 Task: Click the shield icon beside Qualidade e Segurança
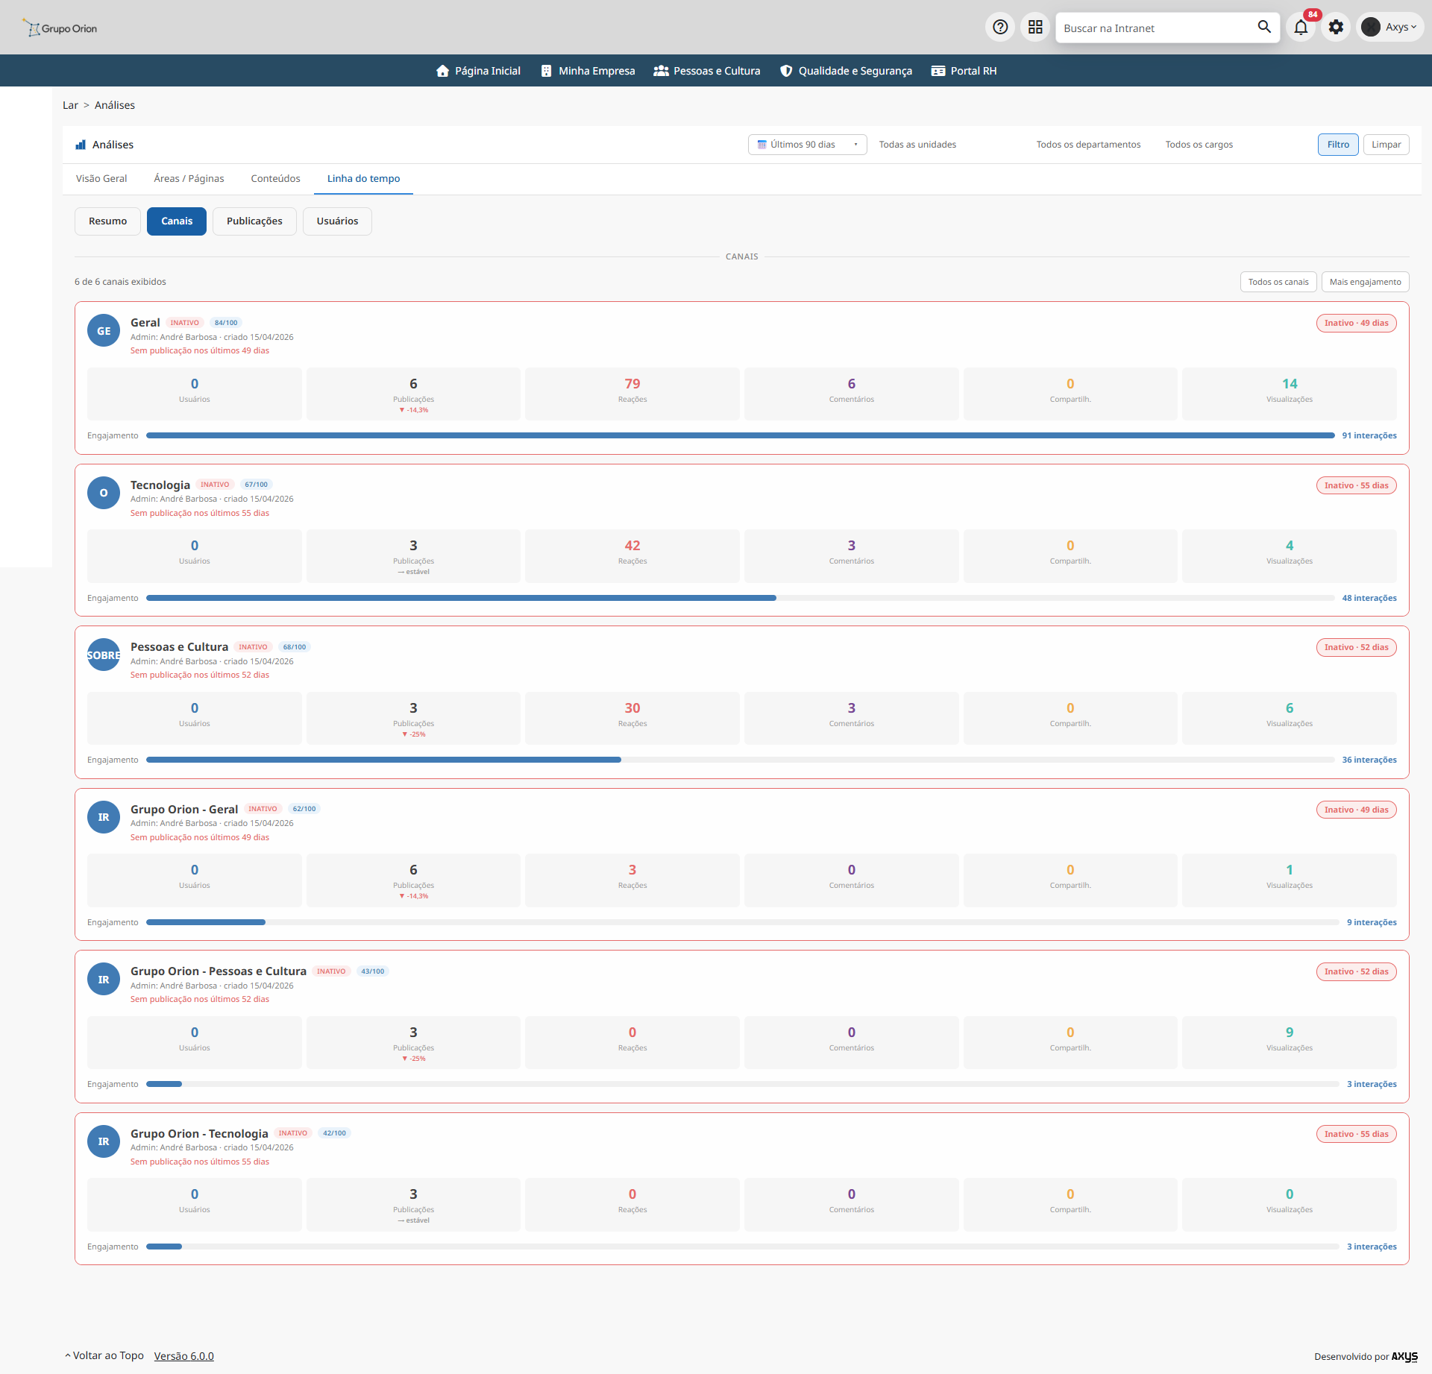(786, 71)
